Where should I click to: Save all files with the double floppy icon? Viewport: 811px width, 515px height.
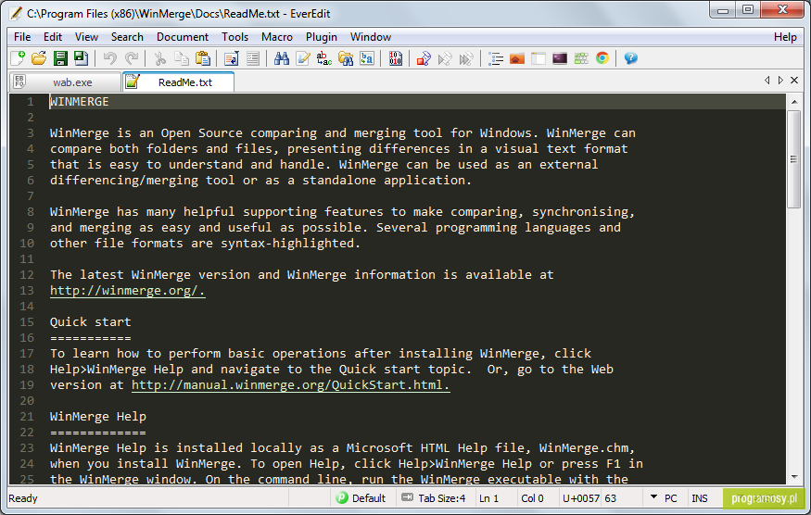point(82,58)
